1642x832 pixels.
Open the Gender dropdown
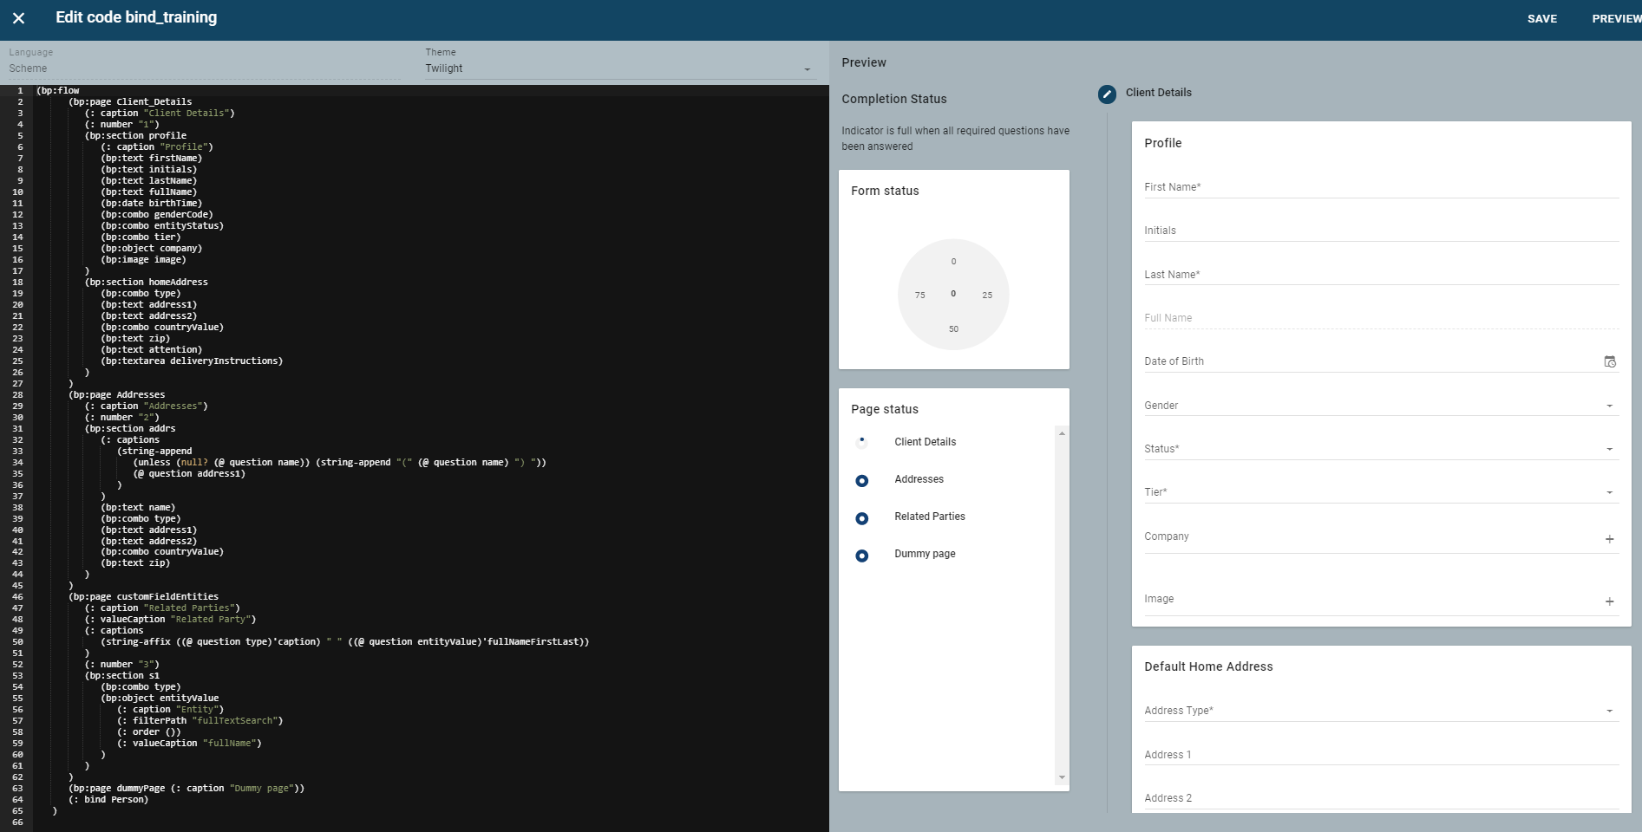tap(1609, 406)
